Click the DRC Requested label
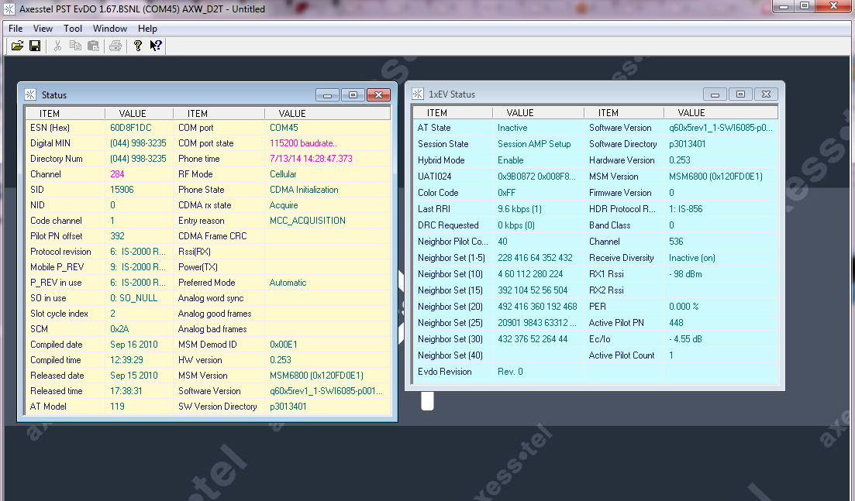This screenshot has height=501, width=855. (448, 225)
